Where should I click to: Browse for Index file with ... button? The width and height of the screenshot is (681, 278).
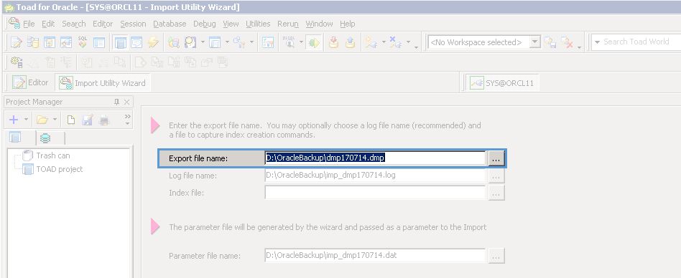[x=496, y=193]
